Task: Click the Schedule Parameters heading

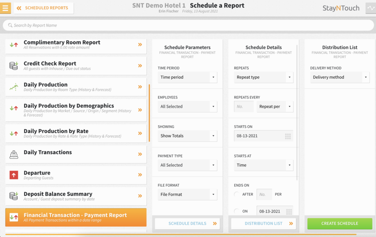Action: [187, 47]
